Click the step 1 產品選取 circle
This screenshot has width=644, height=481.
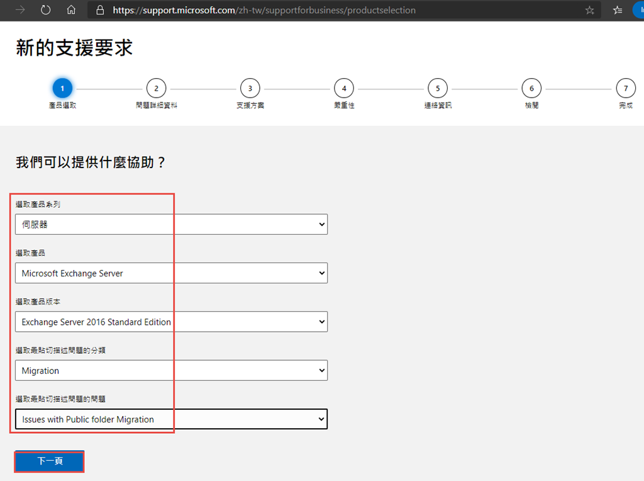[x=62, y=88]
